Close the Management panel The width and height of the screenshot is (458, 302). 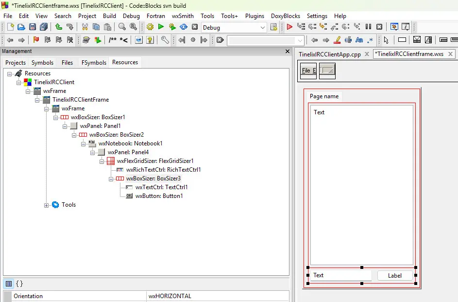coord(288,52)
